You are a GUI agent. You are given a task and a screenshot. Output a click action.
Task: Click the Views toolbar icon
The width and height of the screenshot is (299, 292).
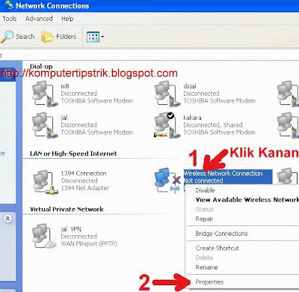(x=93, y=37)
